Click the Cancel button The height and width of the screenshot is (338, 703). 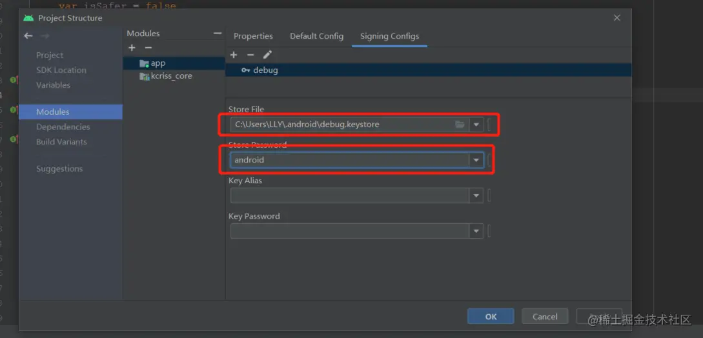545,316
